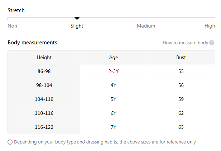Click the Bust column header
This screenshot has width=221, height=151.
pyautogui.click(x=181, y=57)
